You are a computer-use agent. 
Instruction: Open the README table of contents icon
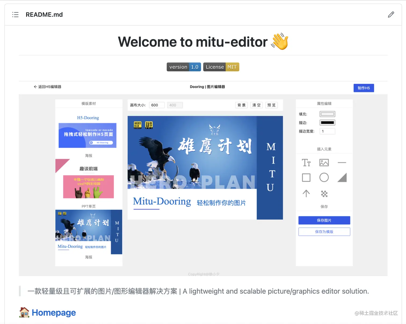(x=16, y=15)
